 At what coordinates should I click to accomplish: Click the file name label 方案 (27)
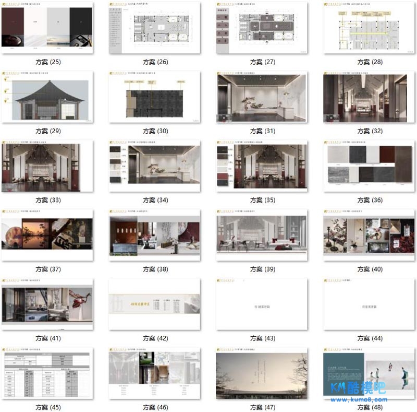point(263,62)
